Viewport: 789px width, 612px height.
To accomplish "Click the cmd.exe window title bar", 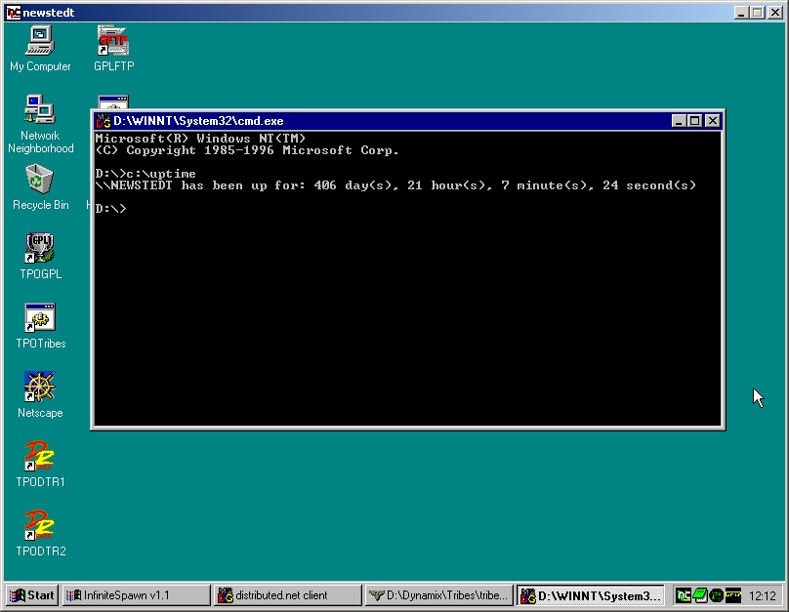I will [391, 121].
